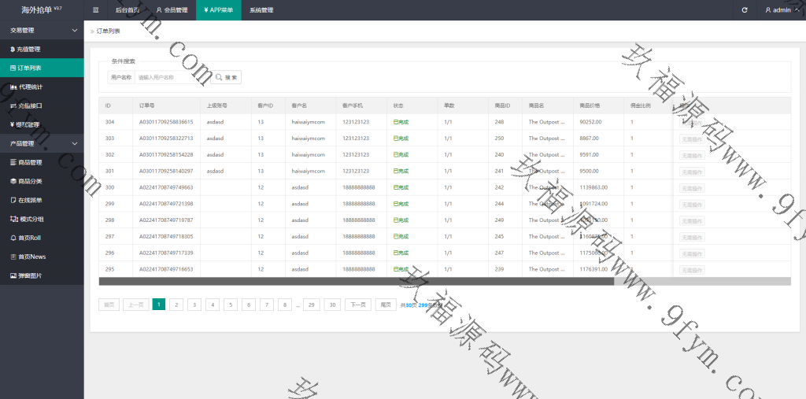Toggle the sidebar with the hamburger icon
Image resolution: width=806 pixels, height=399 pixels.
coord(96,10)
